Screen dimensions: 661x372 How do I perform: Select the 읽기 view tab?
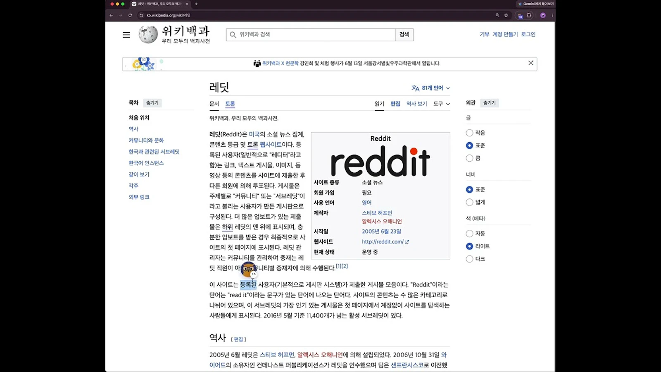(x=379, y=104)
